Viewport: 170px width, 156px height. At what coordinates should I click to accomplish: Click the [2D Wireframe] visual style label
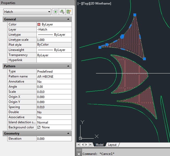[x=101, y=3]
